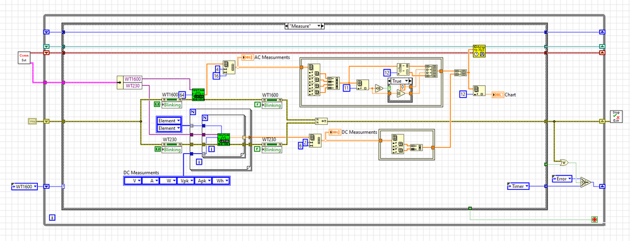Click the 3D Array to XLS icon
This screenshot has height=241, width=630.
point(479,50)
